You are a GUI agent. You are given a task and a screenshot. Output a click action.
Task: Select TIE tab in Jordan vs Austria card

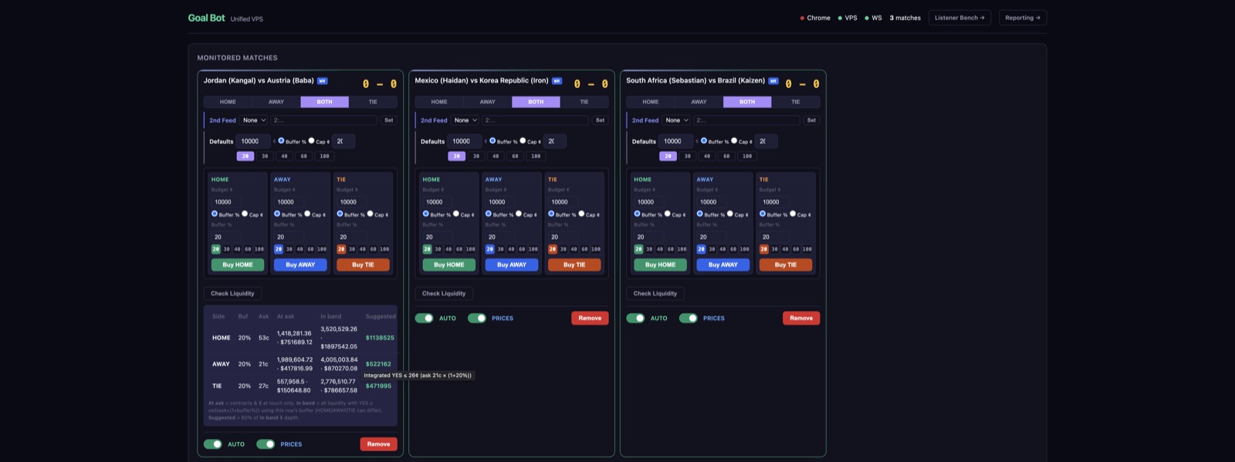tap(373, 102)
